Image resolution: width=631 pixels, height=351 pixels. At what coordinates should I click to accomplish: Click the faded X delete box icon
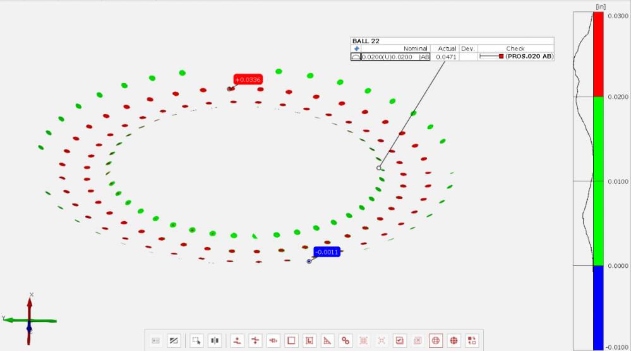pyautogui.click(x=418, y=340)
